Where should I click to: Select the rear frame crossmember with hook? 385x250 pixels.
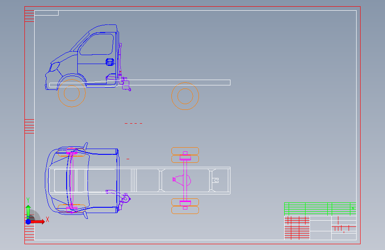(213, 180)
